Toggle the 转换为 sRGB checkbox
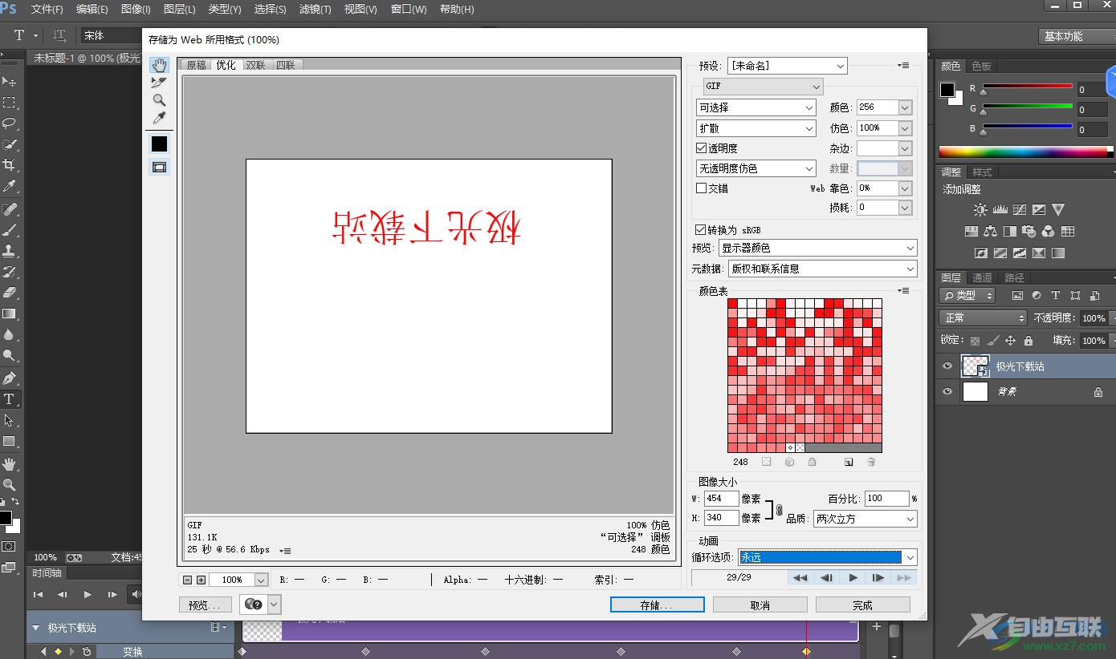 click(702, 229)
